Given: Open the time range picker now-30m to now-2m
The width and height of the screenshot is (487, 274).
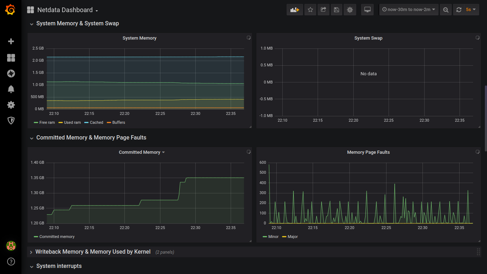Looking at the screenshot, I should click(x=409, y=10).
